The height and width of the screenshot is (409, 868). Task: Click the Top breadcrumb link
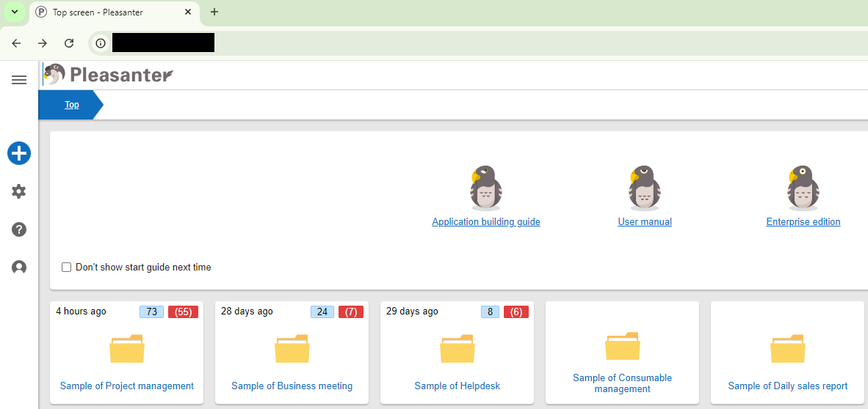pos(72,105)
